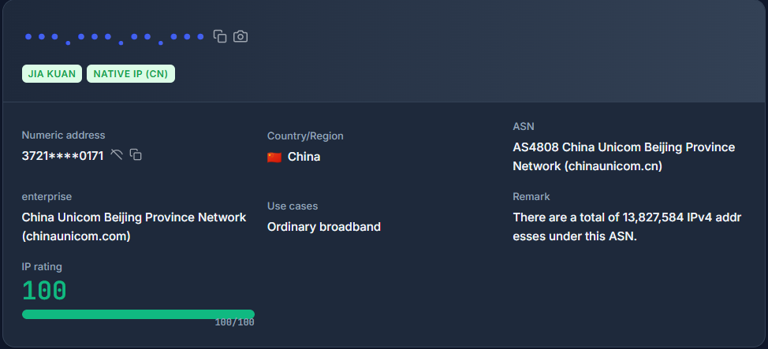Select the NATIVE IP (CN) tag

pos(131,74)
